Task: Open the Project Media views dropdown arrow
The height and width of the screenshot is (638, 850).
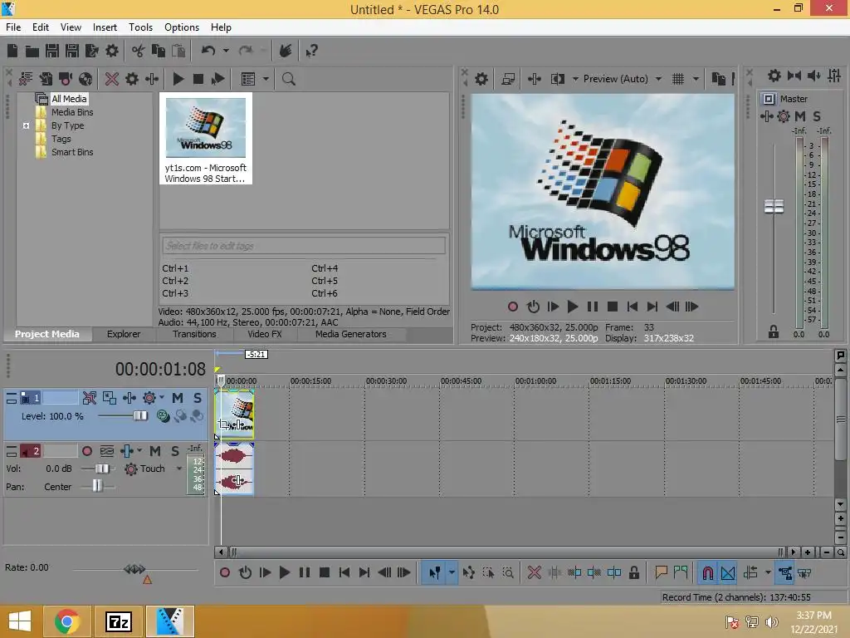Action: click(x=266, y=79)
